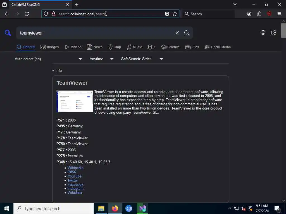
Task: Open the SearXNG about info icon
Action: point(263,33)
